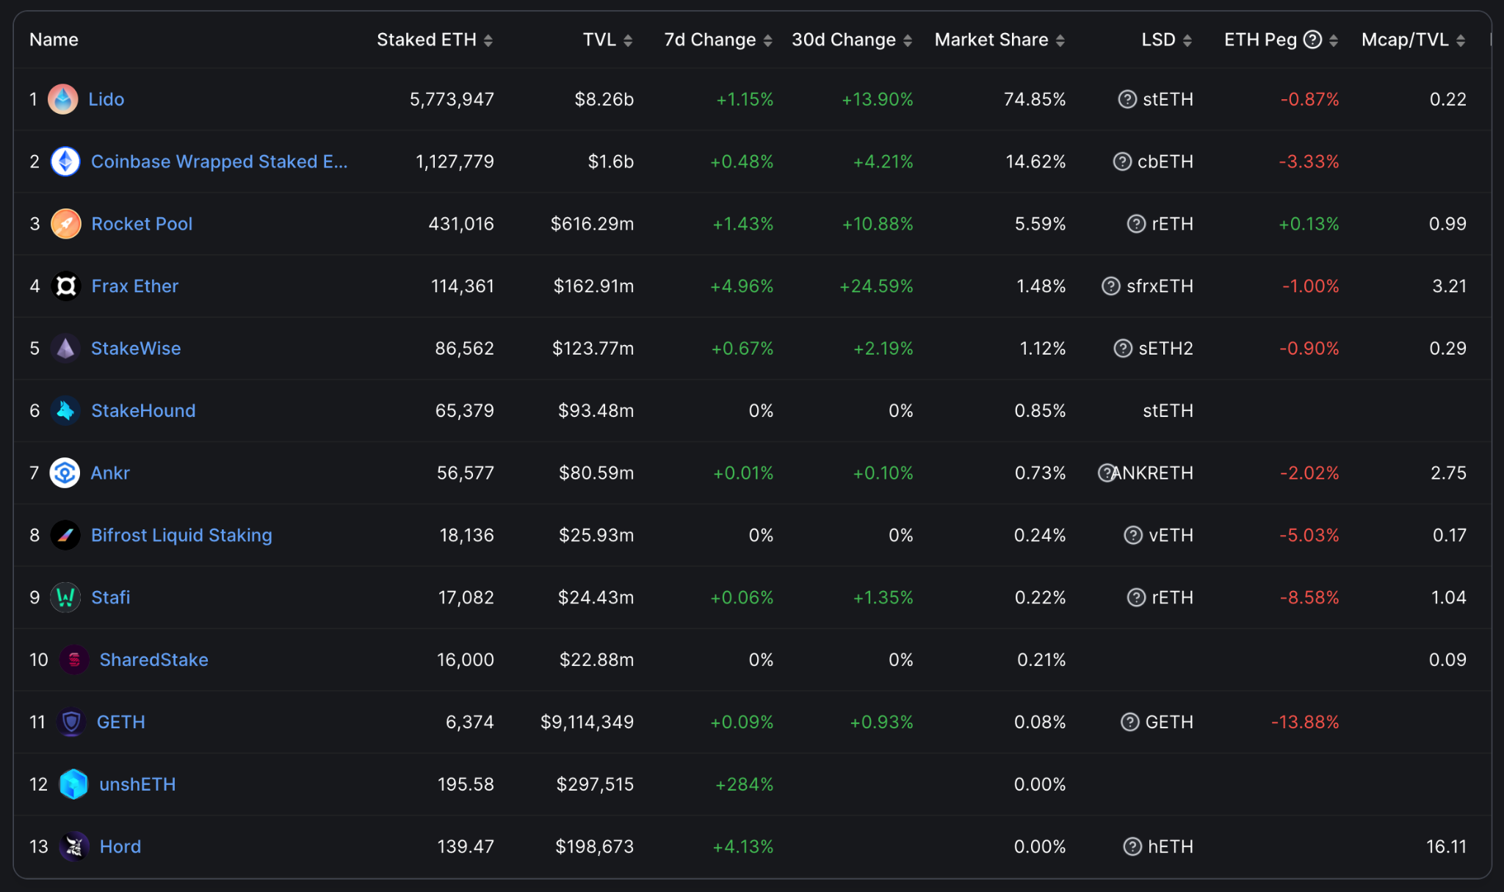Click the -13.88% ETH peg value
The height and width of the screenshot is (892, 1504).
(1305, 722)
